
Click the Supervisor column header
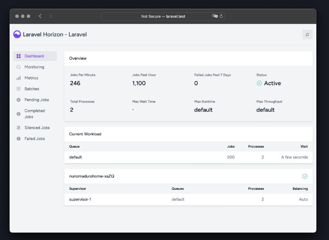[x=78, y=189]
